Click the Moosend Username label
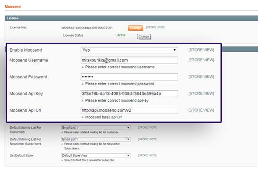This screenshot has width=258, height=180. click(x=29, y=60)
